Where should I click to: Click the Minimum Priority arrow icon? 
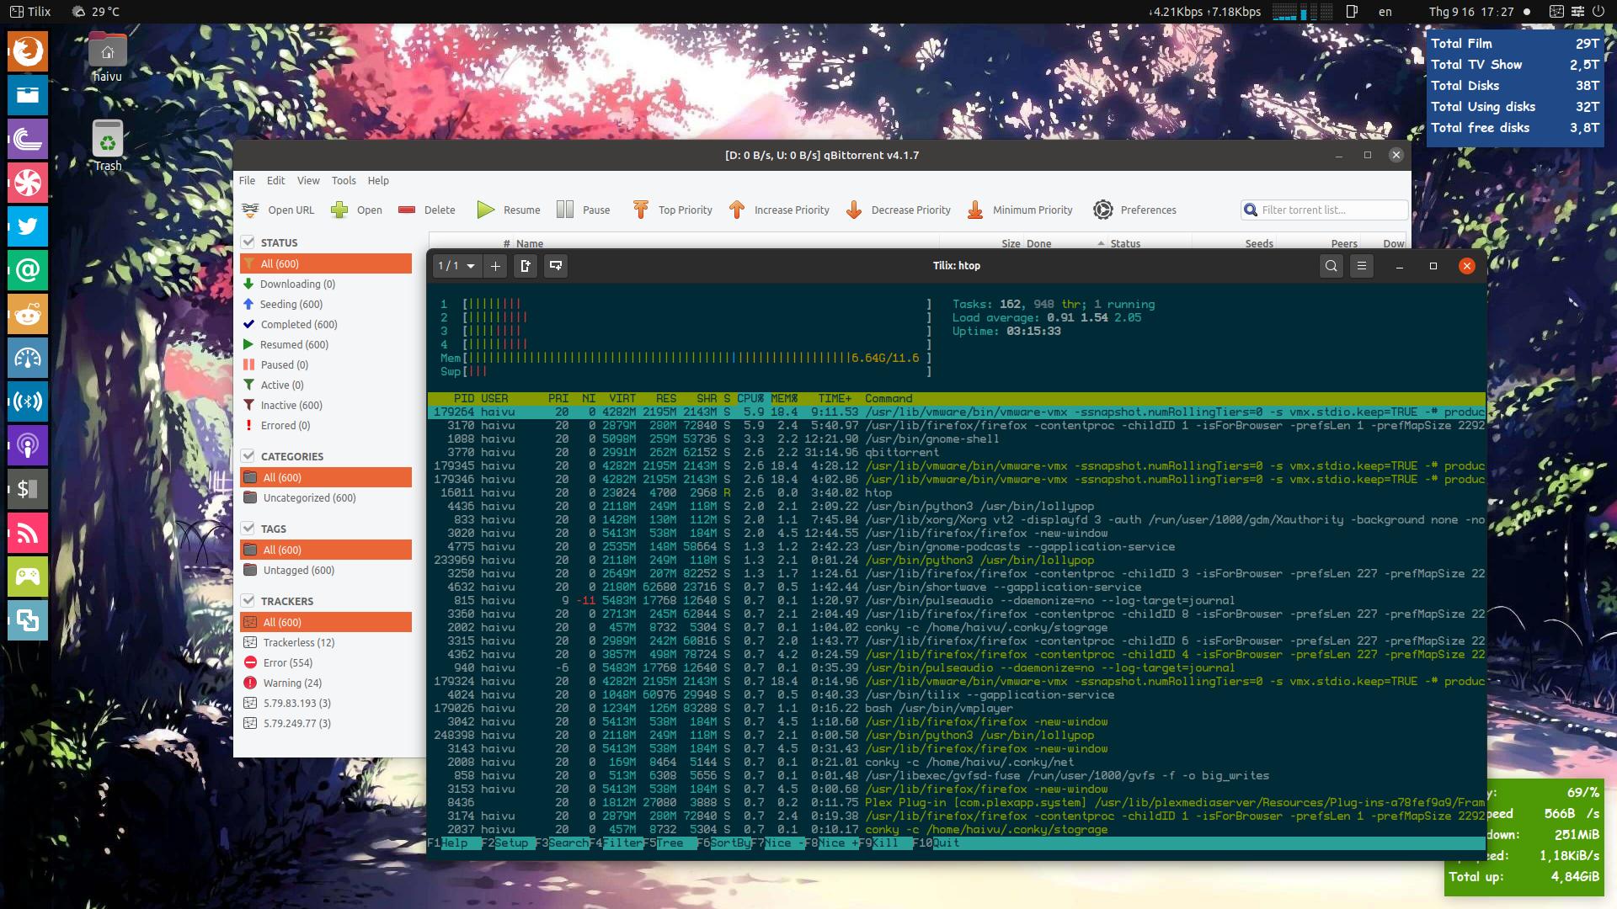pyautogui.click(x=975, y=210)
